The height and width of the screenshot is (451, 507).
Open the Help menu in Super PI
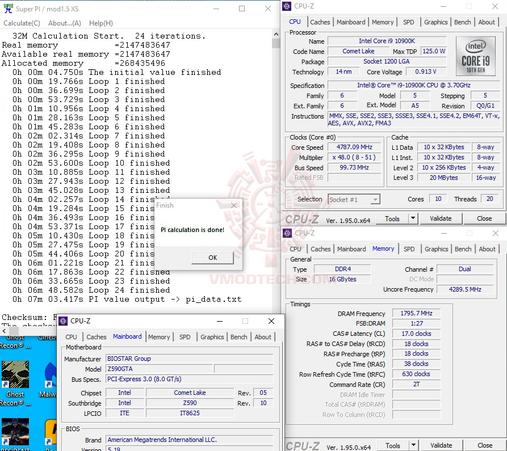pos(100,23)
